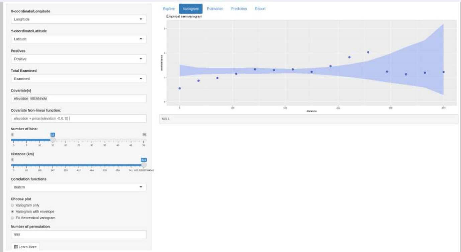Click the Distance (km) slider handle
This screenshot has width=461, height=252.
pos(144,165)
